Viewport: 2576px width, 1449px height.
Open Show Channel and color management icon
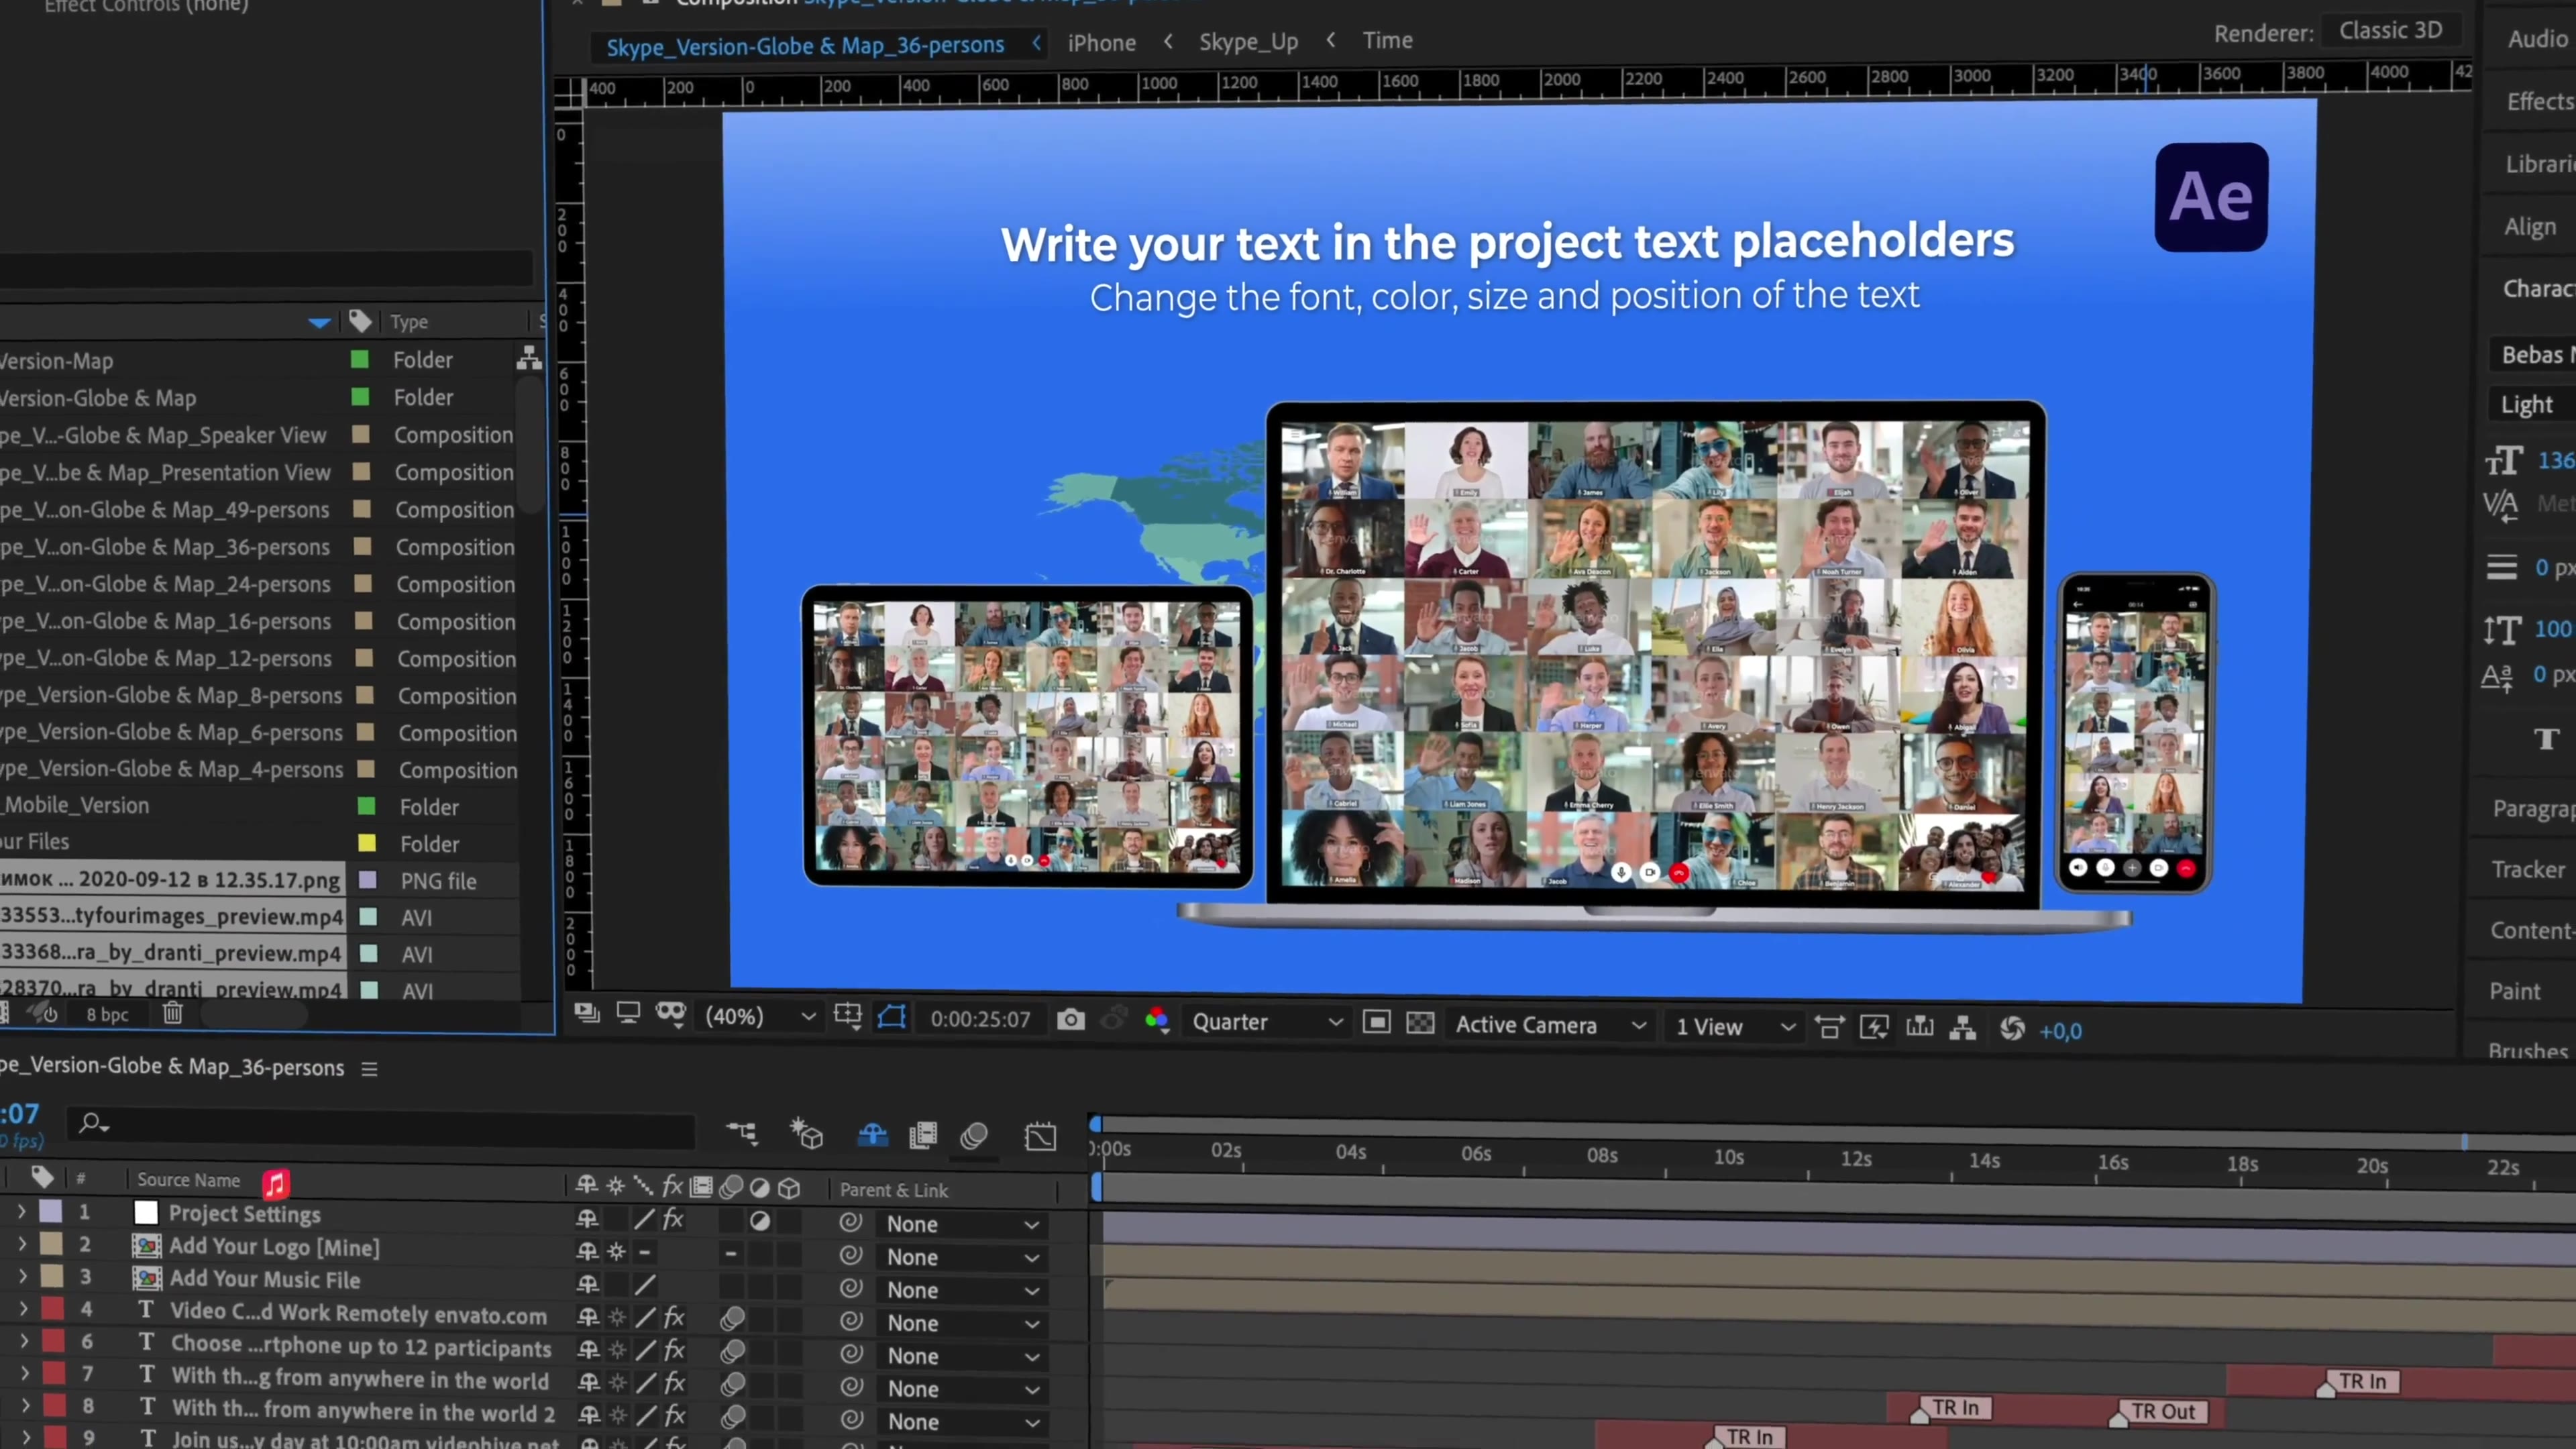tap(1157, 1020)
